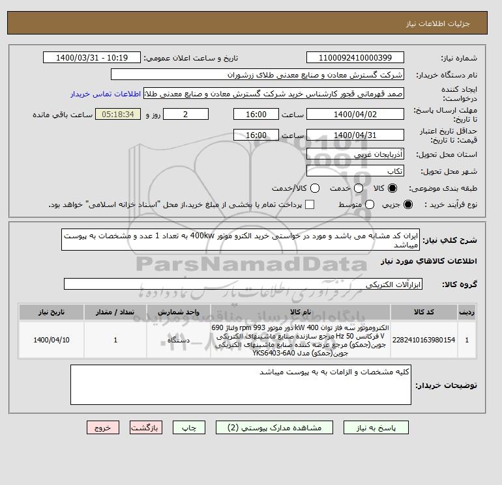Click the الکتروموتور product name cell

click(301, 340)
